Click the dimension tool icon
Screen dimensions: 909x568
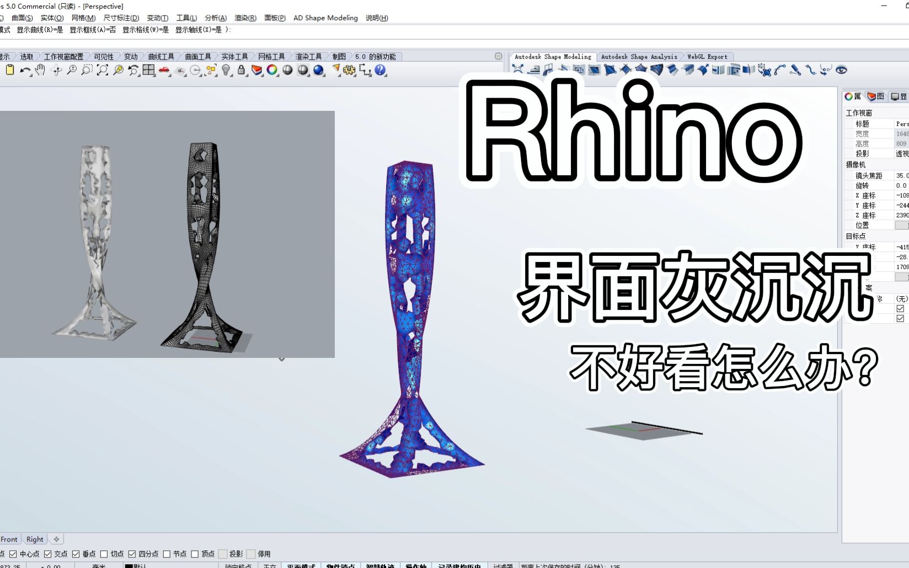(365, 70)
